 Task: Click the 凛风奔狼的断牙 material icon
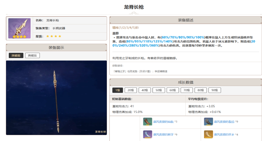tap(148, 134)
